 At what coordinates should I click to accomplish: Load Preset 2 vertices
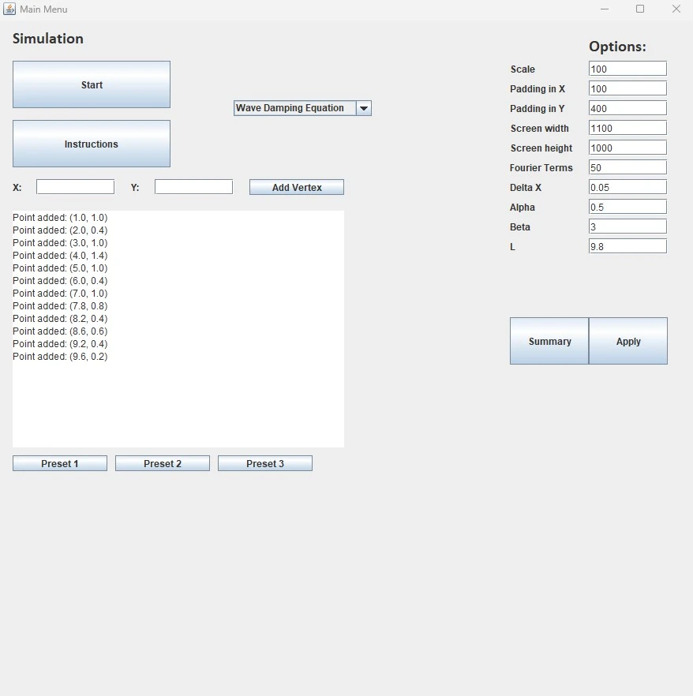pos(163,463)
